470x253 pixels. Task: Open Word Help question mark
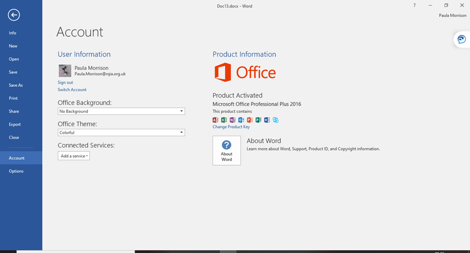pos(414,5)
